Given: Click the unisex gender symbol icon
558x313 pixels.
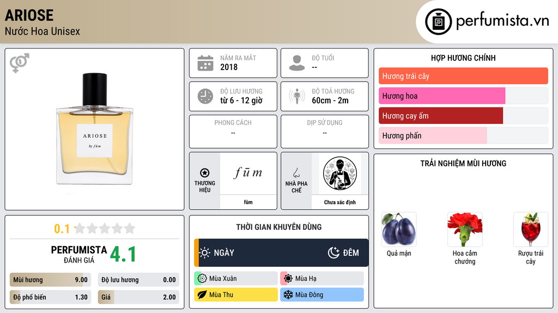Looking at the screenshot, I should coord(20,63).
